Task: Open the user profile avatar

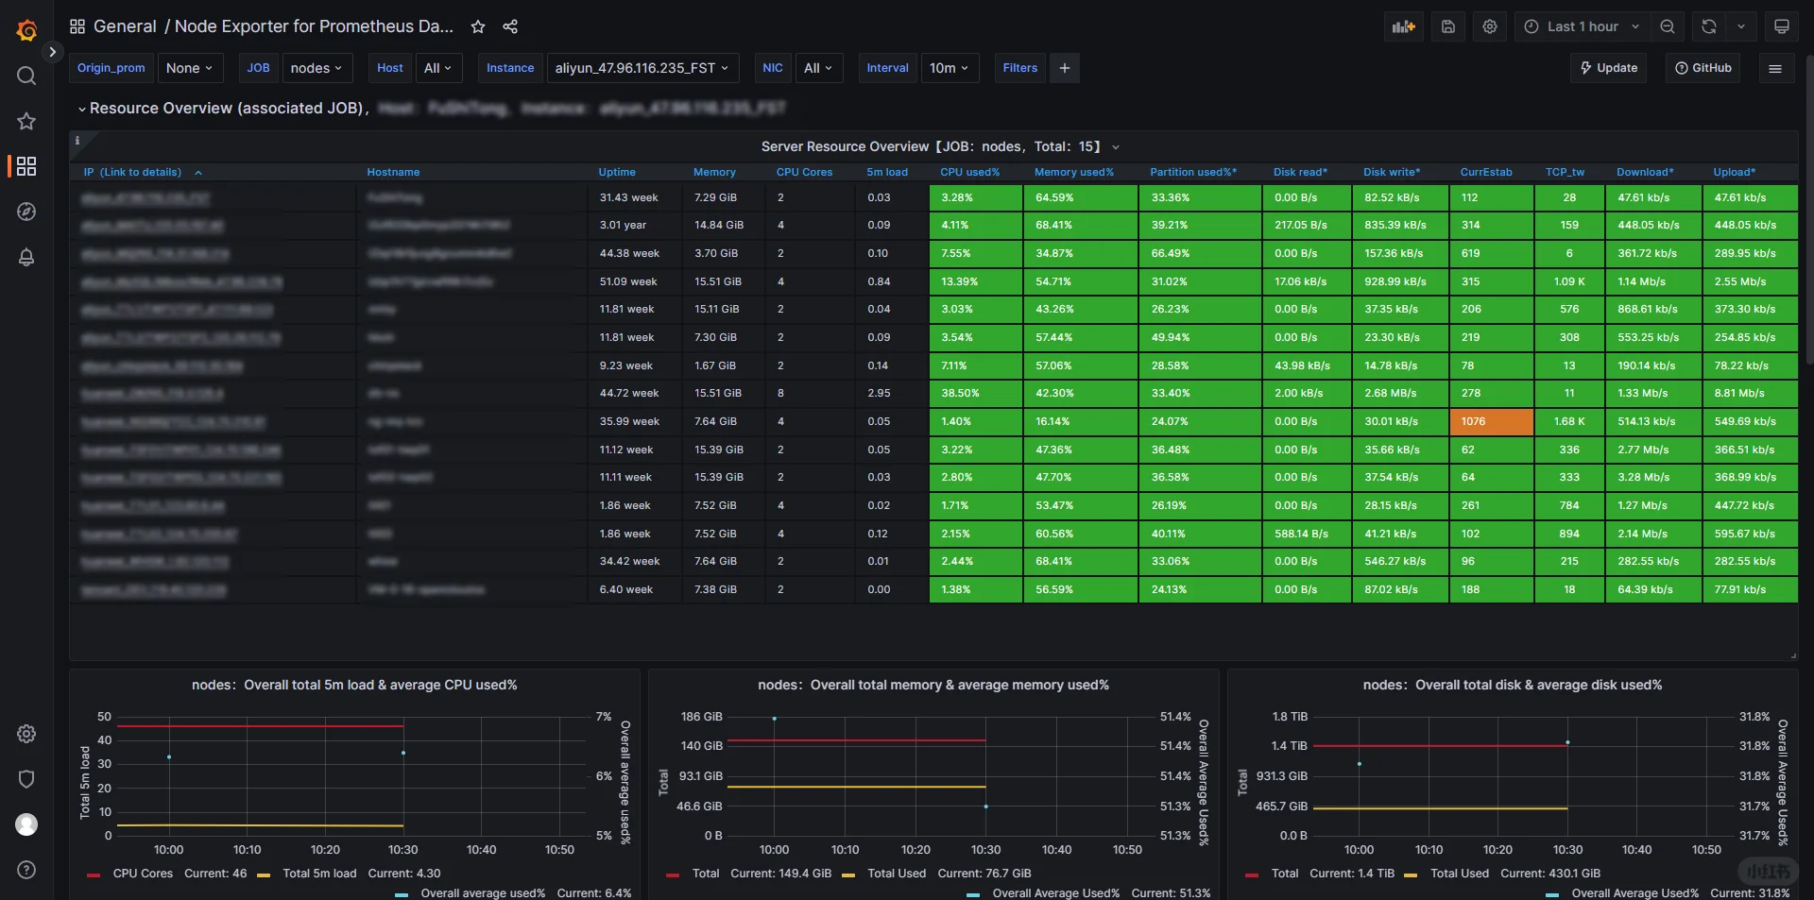Action: point(26,824)
